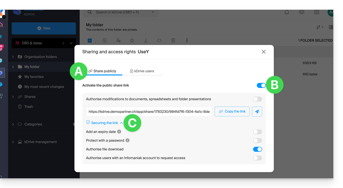343x188 pixels.
Task: Click the share and access rights toolbar icon
Action: tap(118, 40)
